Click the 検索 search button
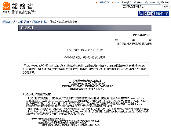The width and height of the screenshot is (171, 128). (x=166, y=6)
